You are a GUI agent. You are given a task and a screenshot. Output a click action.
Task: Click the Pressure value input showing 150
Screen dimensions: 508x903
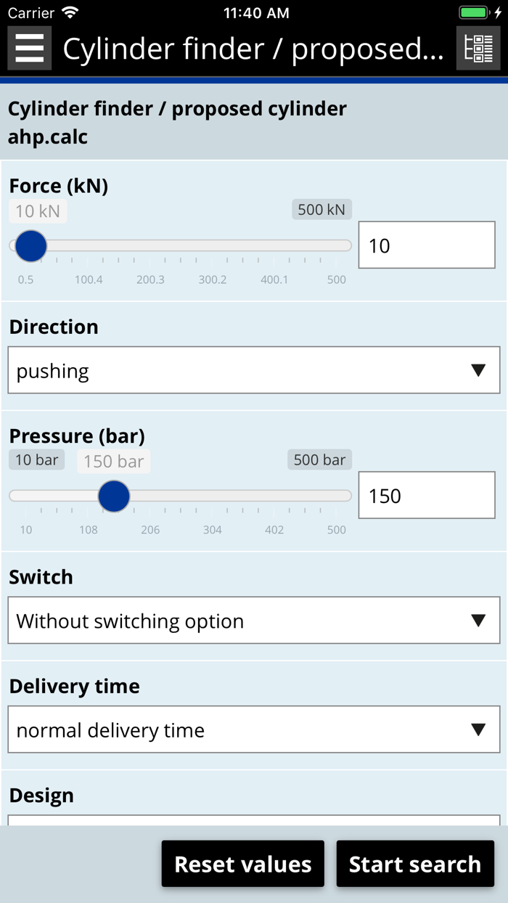[x=426, y=495]
